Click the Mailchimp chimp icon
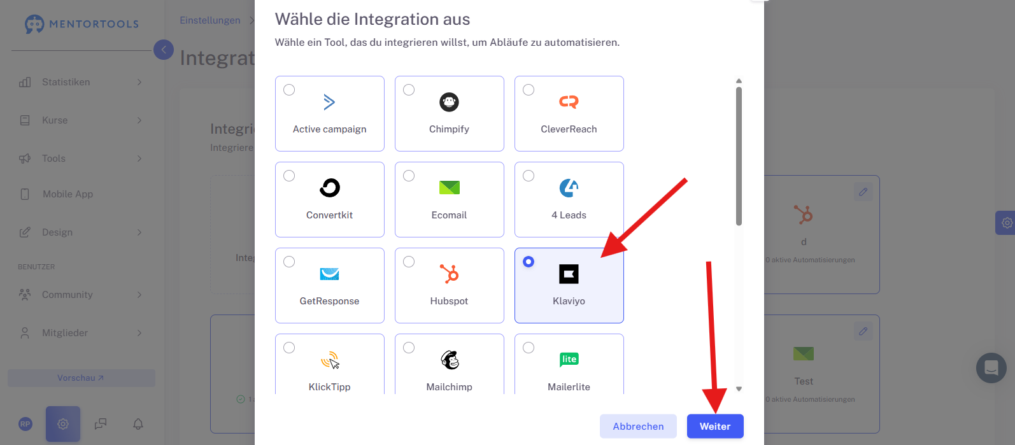1015x445 pixels. [450, 360]
